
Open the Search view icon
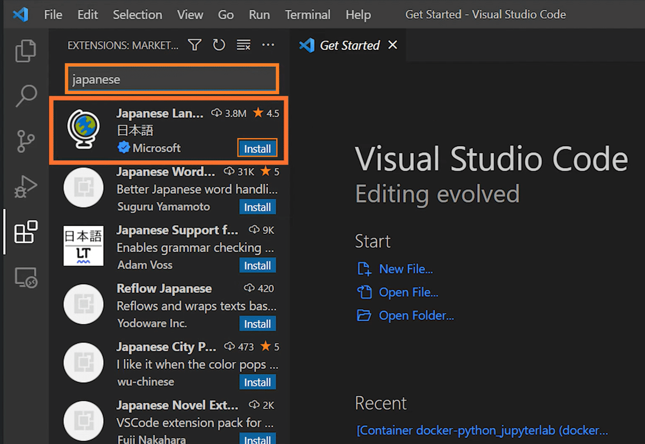25,96
